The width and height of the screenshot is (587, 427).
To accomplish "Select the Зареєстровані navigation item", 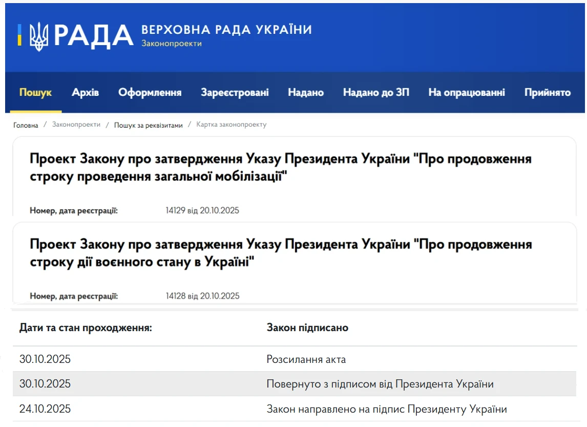I will tap(234, 92).
